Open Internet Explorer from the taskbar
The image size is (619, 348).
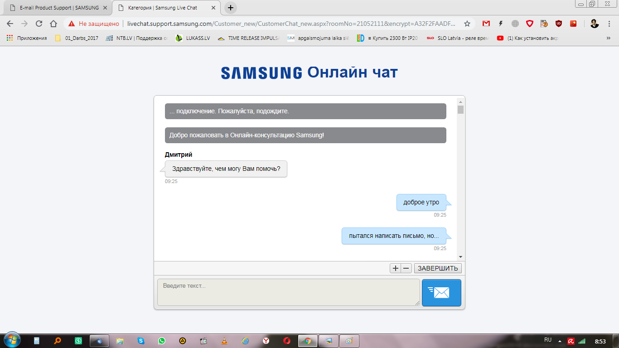point(245,341)
